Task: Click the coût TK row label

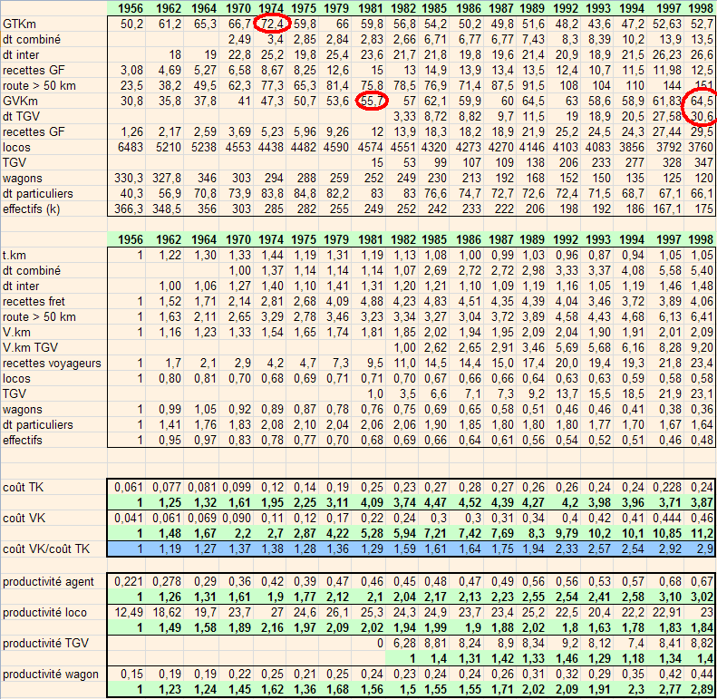Action: point(23,487)
